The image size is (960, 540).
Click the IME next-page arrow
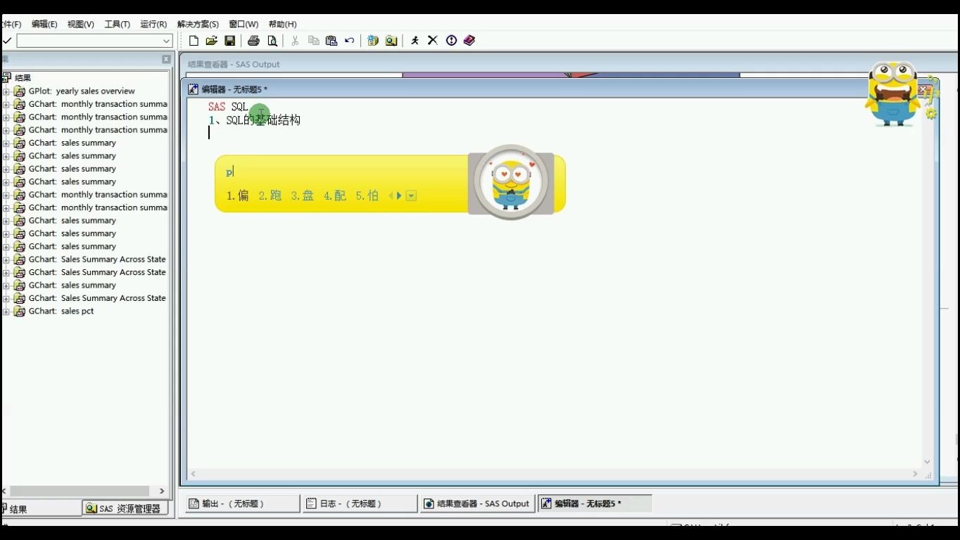[x=400, y=196]
